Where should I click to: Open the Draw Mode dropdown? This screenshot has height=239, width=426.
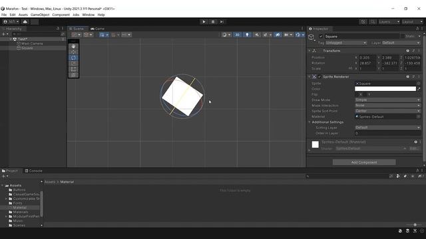click(387, 100)
